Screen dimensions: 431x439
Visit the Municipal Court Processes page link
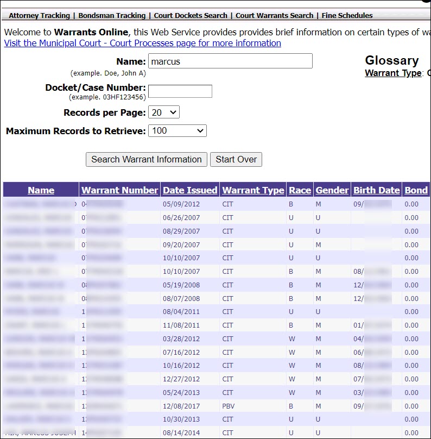(143, 43)
